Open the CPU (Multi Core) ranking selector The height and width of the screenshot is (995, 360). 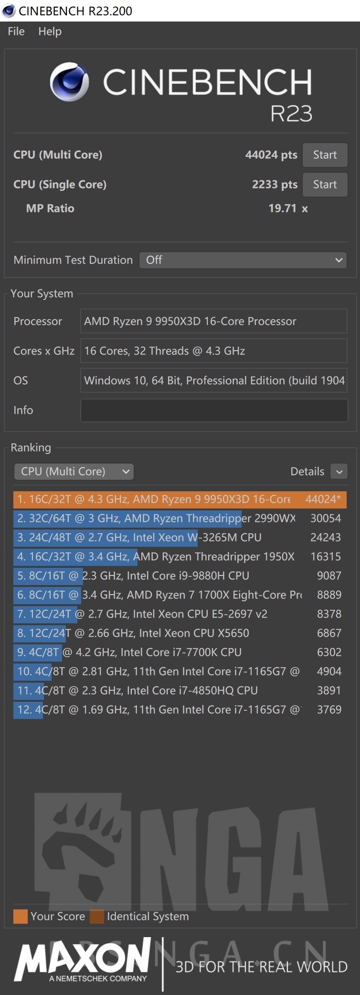(74, 471)
